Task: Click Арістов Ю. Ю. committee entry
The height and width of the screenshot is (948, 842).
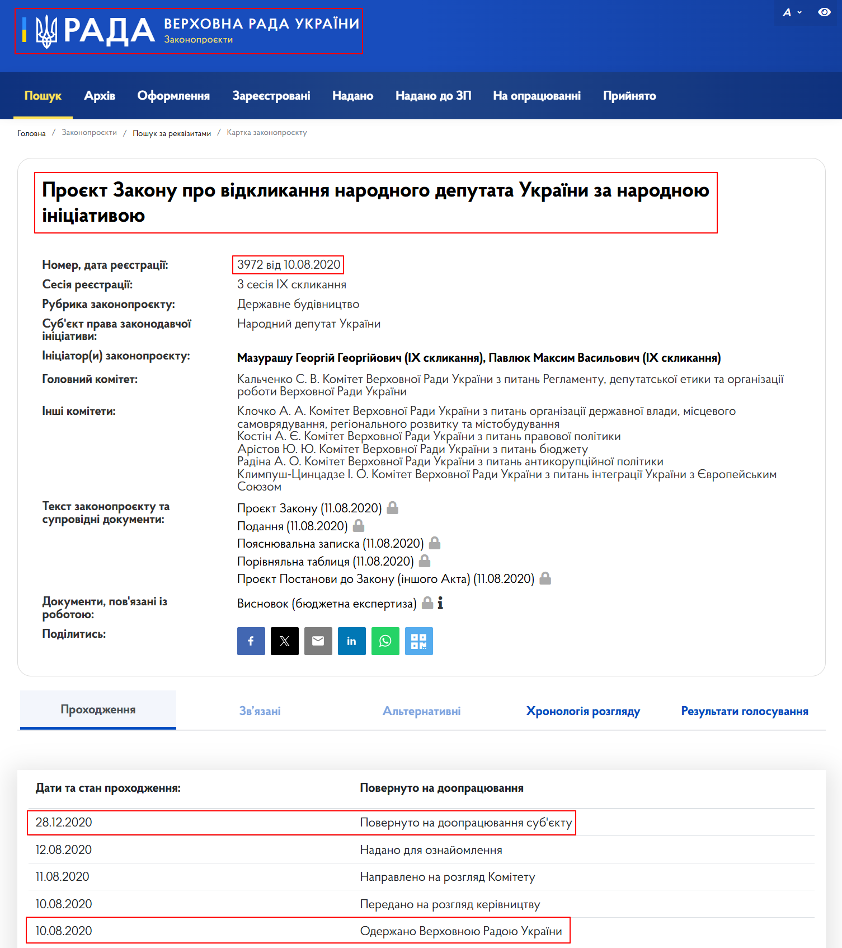Action: pyautogui.click(x=412, y=449)
